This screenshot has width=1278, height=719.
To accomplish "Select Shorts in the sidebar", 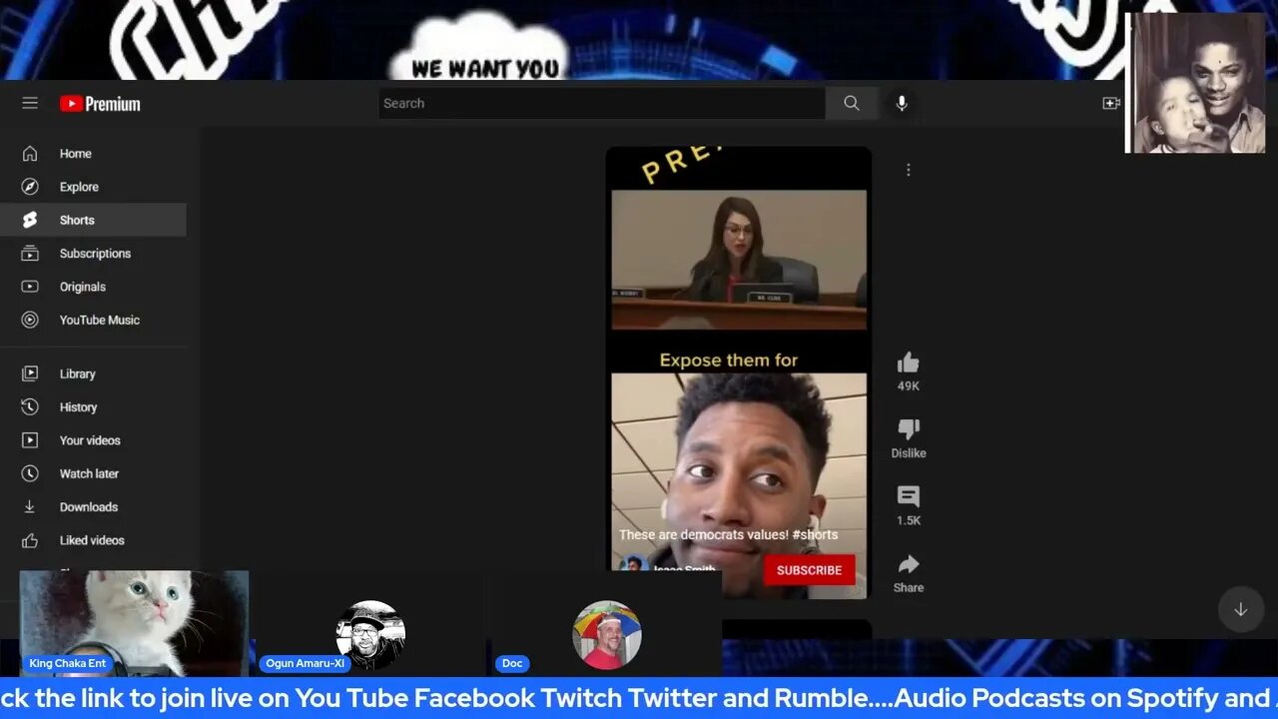I will click(x=77, y=220).
